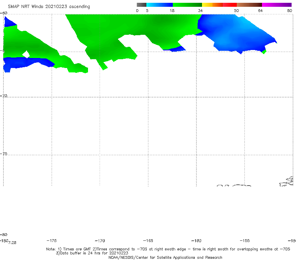Choose the green segment of the wind color bar

(187, 5)
